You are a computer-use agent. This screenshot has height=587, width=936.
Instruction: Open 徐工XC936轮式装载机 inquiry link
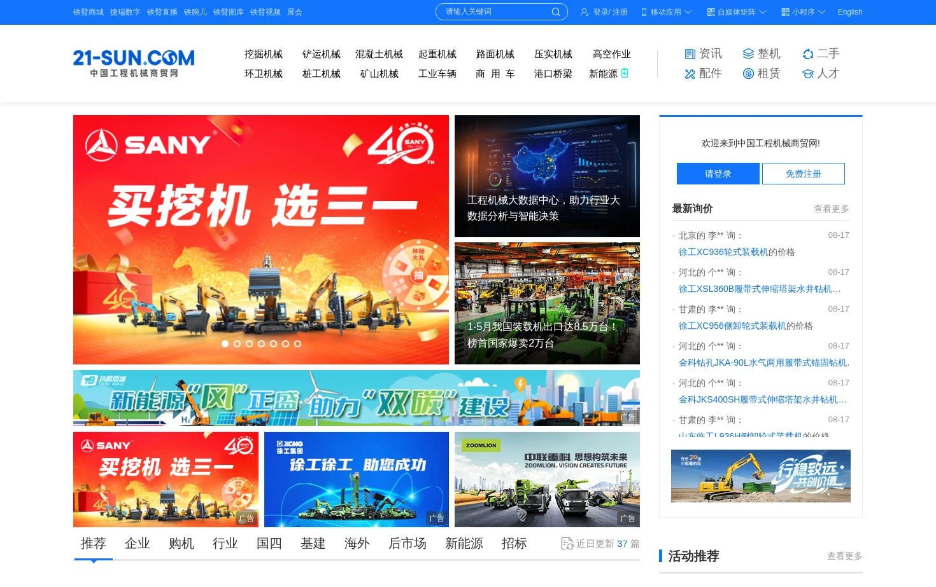[x=723, y=252]
